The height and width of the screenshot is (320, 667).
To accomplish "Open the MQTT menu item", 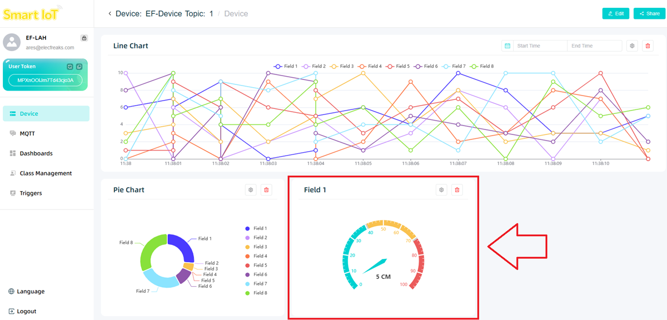I will 27,133.
